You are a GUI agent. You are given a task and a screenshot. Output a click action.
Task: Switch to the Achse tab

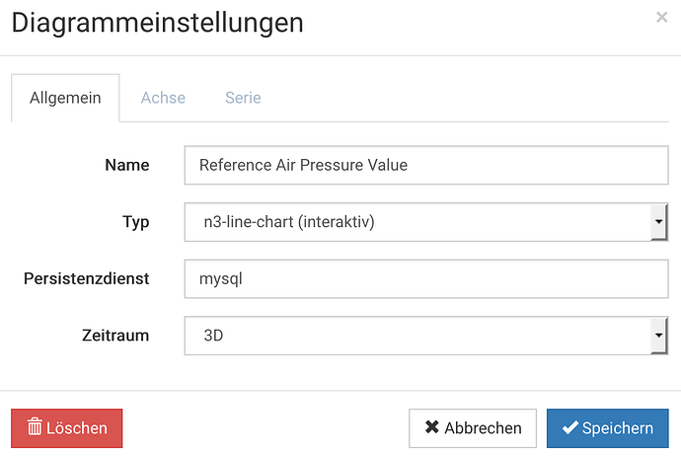point(163,98)
